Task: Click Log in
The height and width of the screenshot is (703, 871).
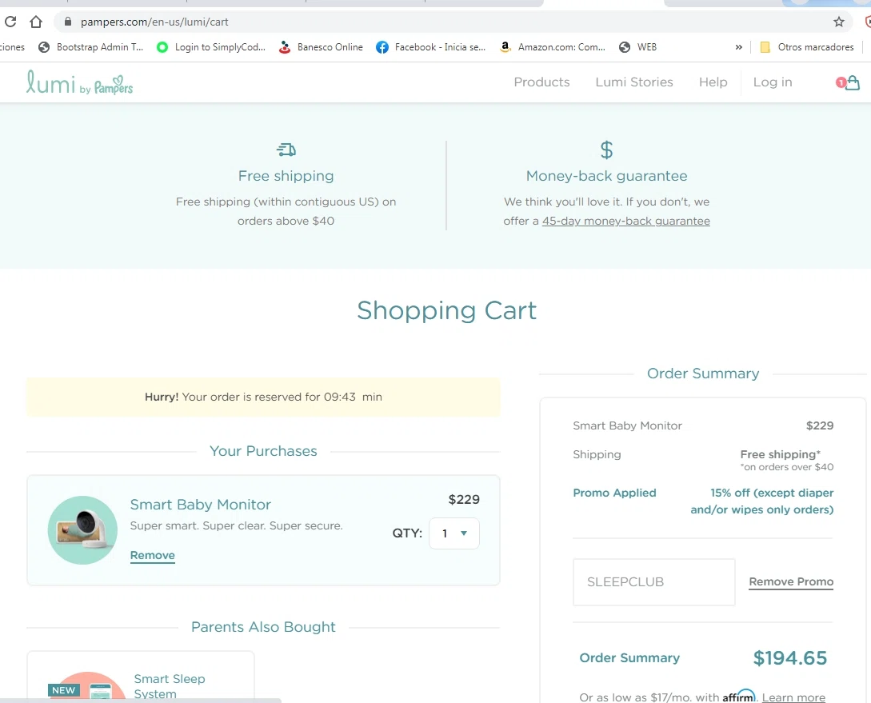Action: 772,82
